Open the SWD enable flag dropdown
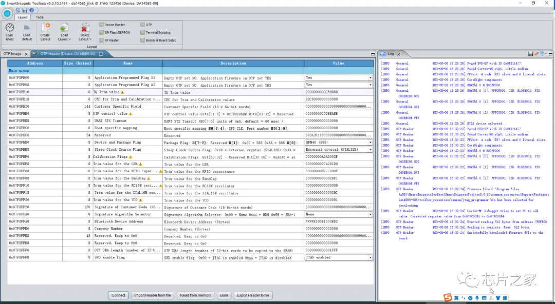Viewport: 555px width, 304px height. point(370,257)
